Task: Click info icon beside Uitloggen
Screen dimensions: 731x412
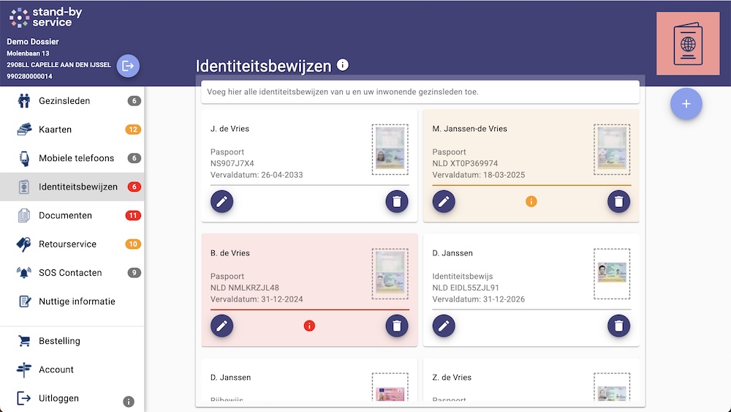Action: coord(129,401)
